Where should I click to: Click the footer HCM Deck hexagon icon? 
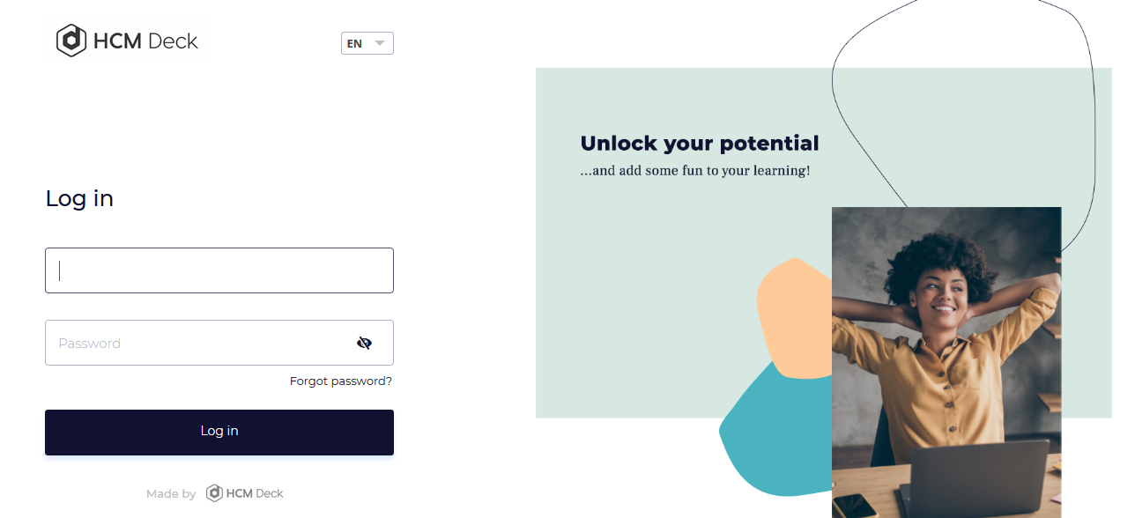click(214, 493)
